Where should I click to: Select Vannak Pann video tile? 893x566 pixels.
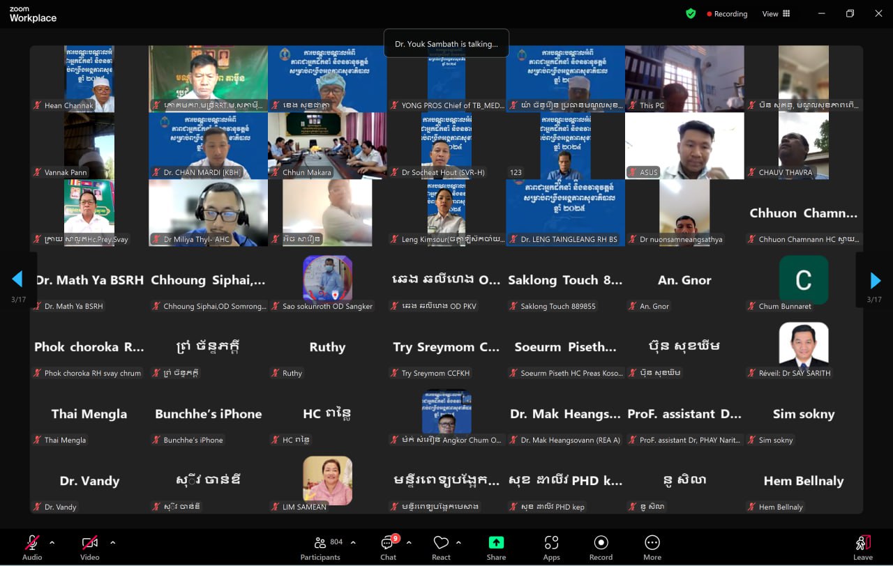click(89, 146)
